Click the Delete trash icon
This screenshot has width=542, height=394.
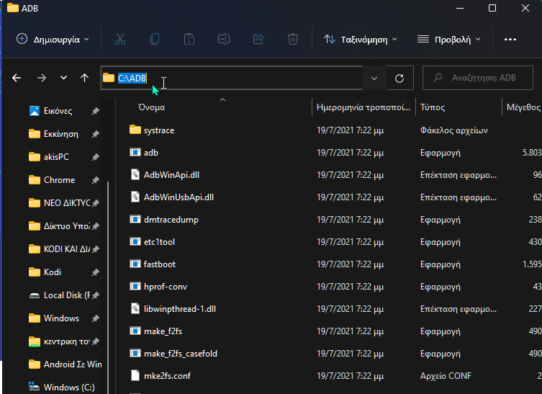[x=293, y=39]
